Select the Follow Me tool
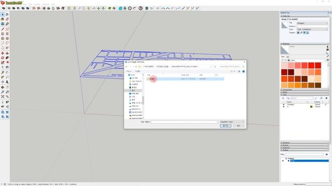This screenshot has height=186, width=332. (x=7, y=58)
